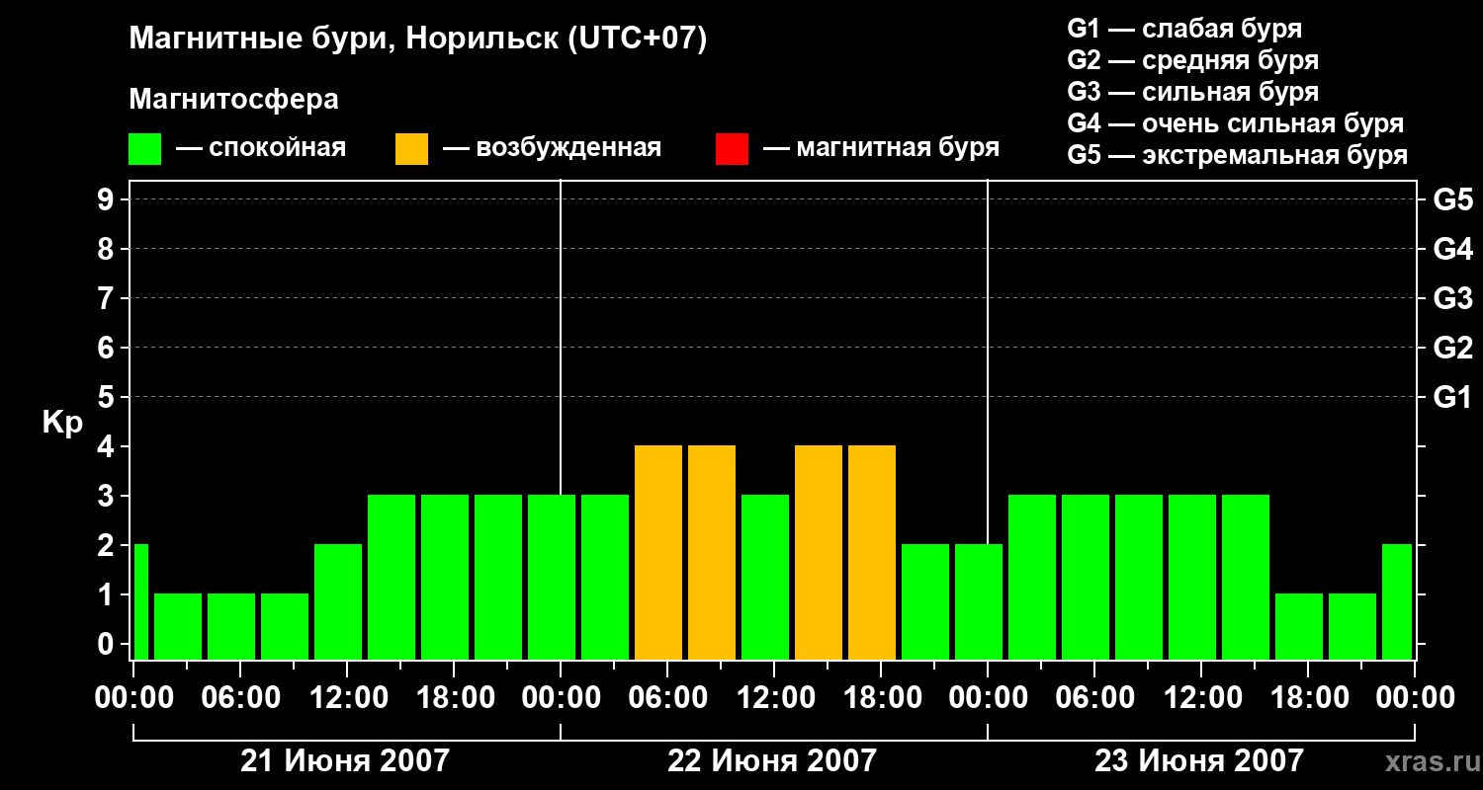Click the last orange Kp 4 bar near 18:00, 22 June
The width and height of the screenshot is (1483, 790).
[872, 553]
